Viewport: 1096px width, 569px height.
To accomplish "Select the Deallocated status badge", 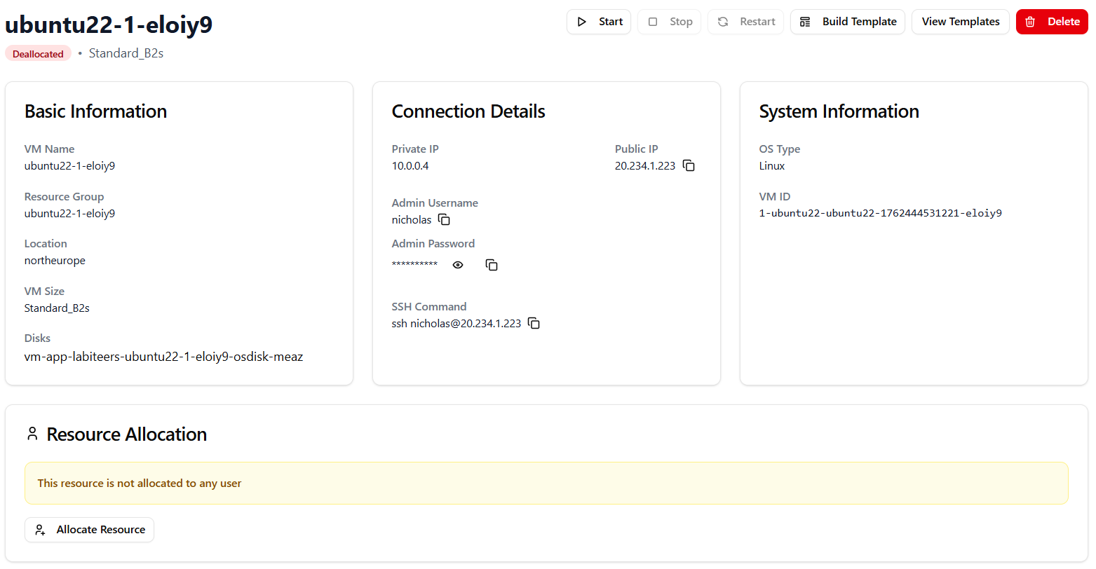I will click(x=38, y=54).
